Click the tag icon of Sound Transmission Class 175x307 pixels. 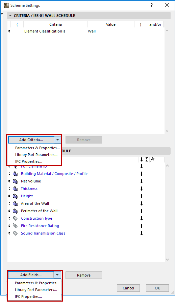point(15,233)
